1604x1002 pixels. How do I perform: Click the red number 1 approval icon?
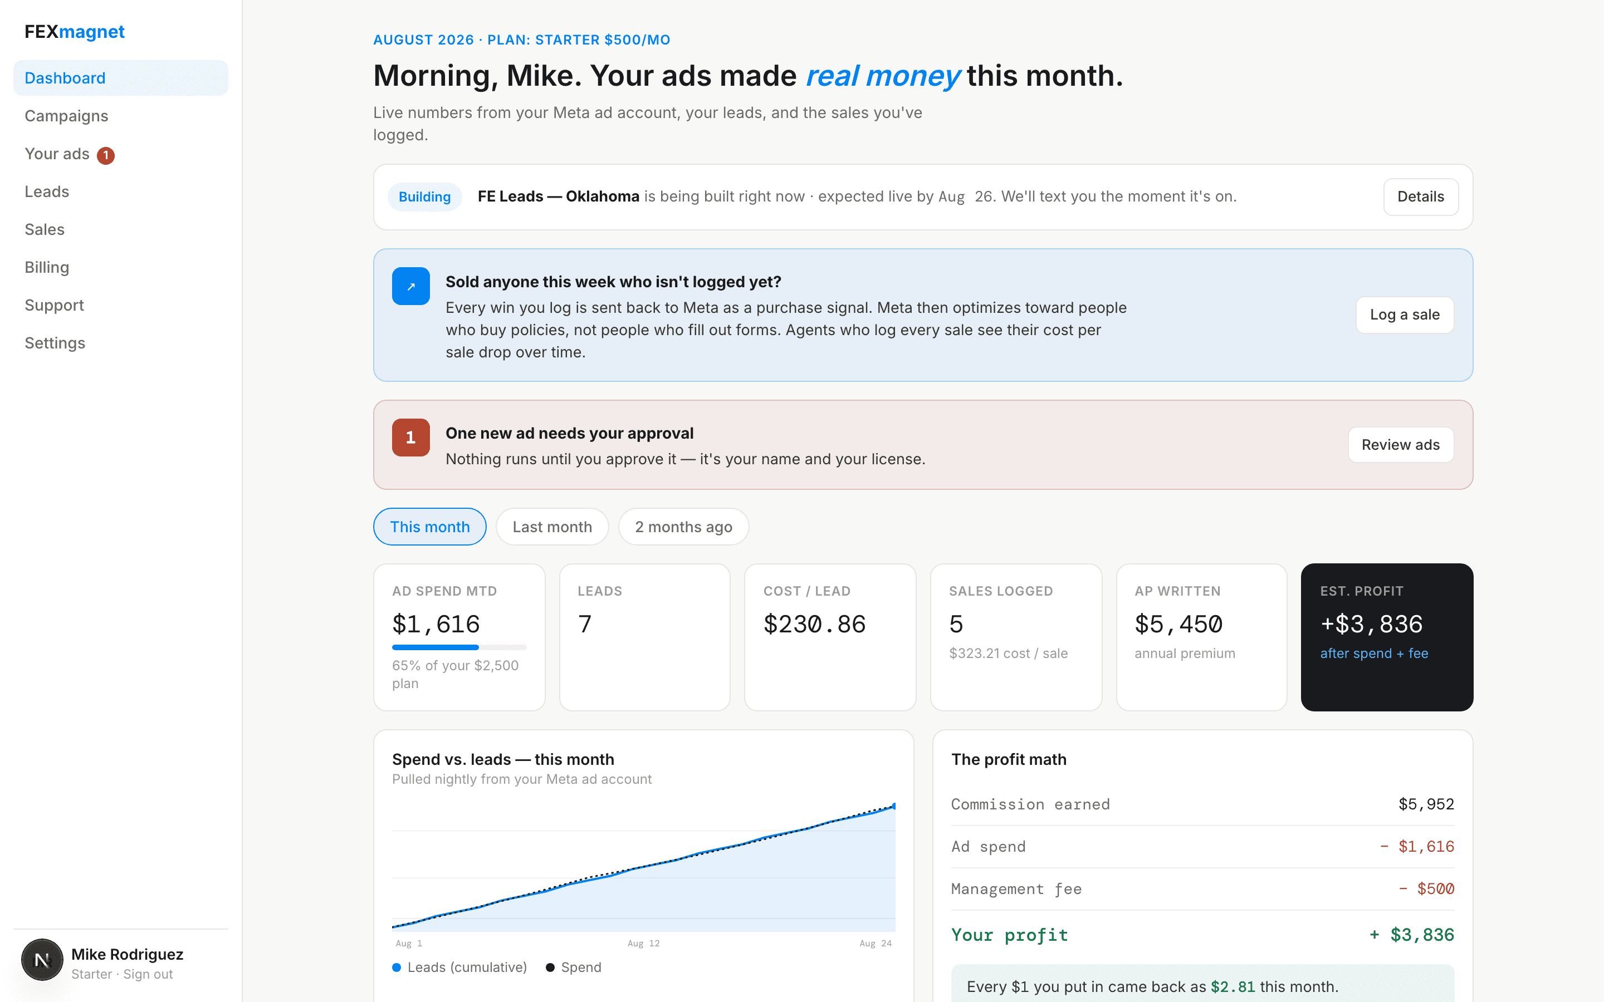coord(411,438)
